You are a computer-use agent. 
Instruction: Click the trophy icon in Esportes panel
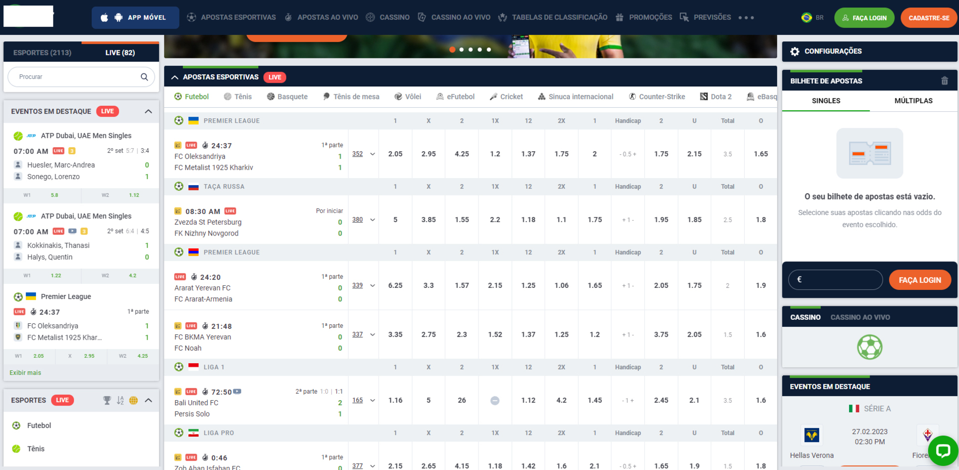(x=107, y=400)
